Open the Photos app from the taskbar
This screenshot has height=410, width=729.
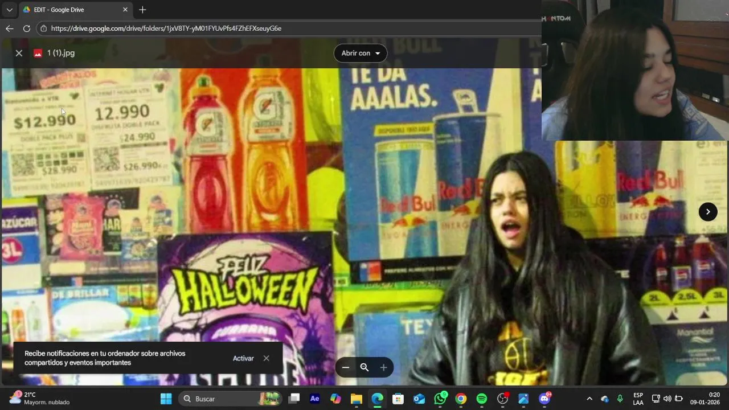click(523, 399)
